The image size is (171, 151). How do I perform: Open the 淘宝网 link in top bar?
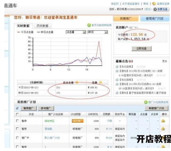115,4
